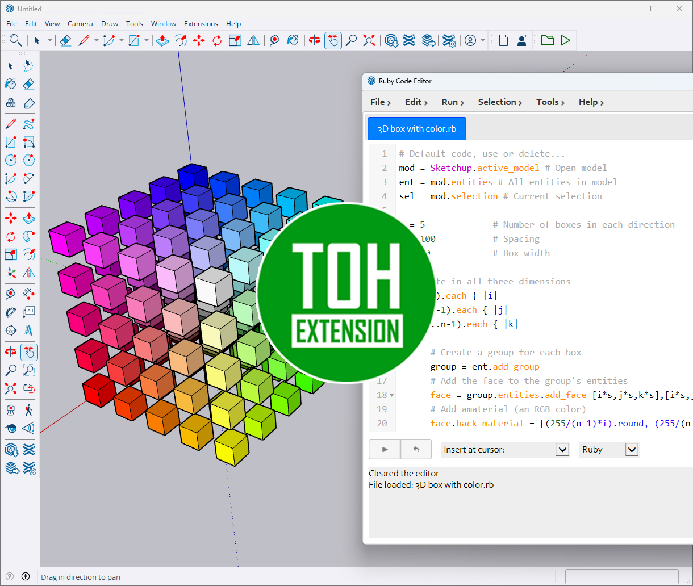Click Tape Measure in the top toolbar
Screen dimensions: 693x586
click(x=275, y=40)
